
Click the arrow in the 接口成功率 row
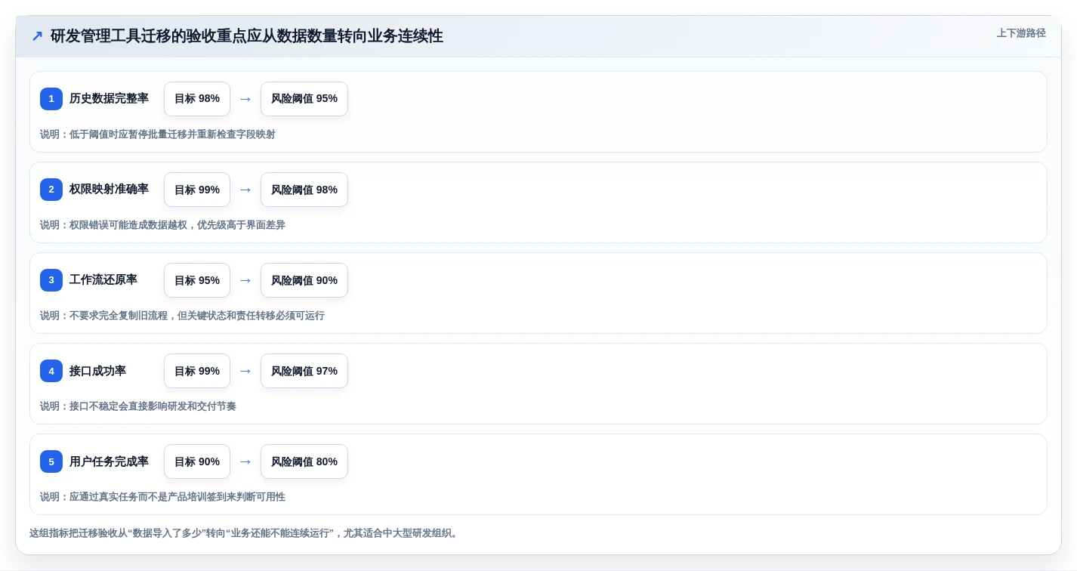[245, 371]
